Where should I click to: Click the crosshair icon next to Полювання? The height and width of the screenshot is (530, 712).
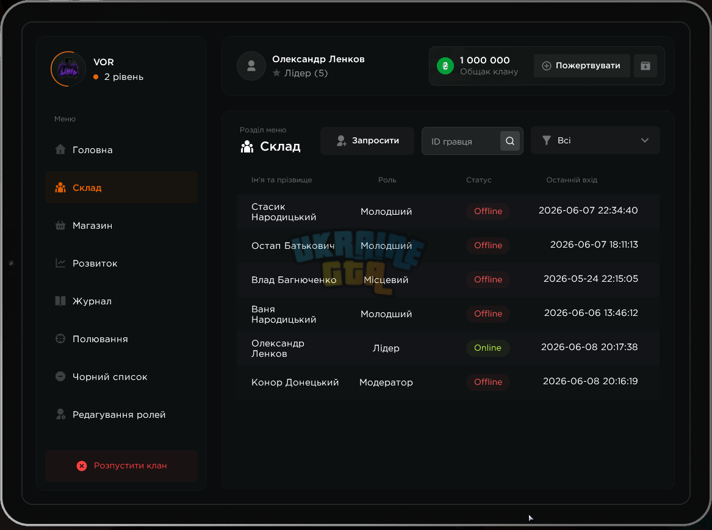pos(60,338)
